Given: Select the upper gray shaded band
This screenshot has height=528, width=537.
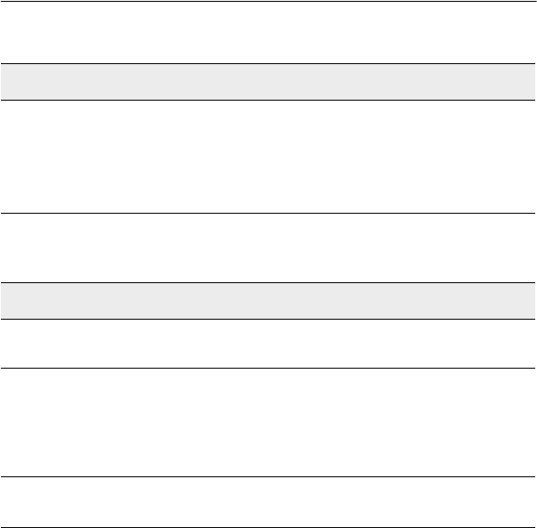Looking at the screenshot, I should pyautogui.click(x=268, y=82).
